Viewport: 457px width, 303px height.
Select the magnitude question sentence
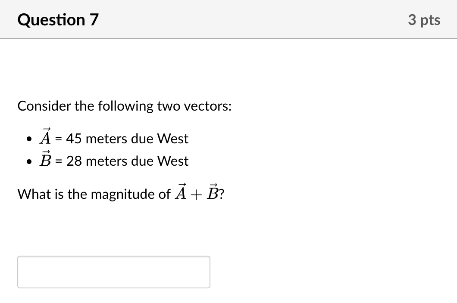coord(121,194)
